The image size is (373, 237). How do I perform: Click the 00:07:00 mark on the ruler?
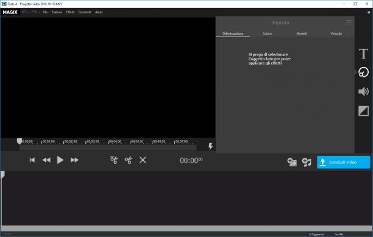coord(182,141)
